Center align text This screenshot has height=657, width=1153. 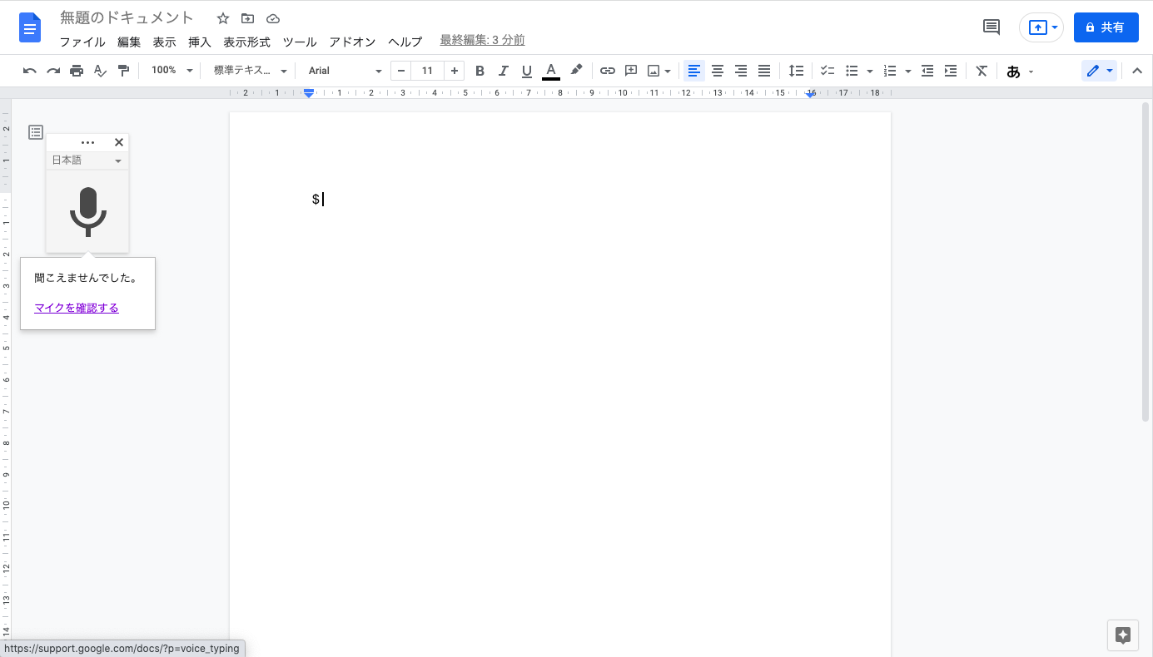point(718,71)
